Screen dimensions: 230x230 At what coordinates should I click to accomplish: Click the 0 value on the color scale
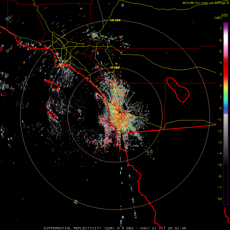221,108
